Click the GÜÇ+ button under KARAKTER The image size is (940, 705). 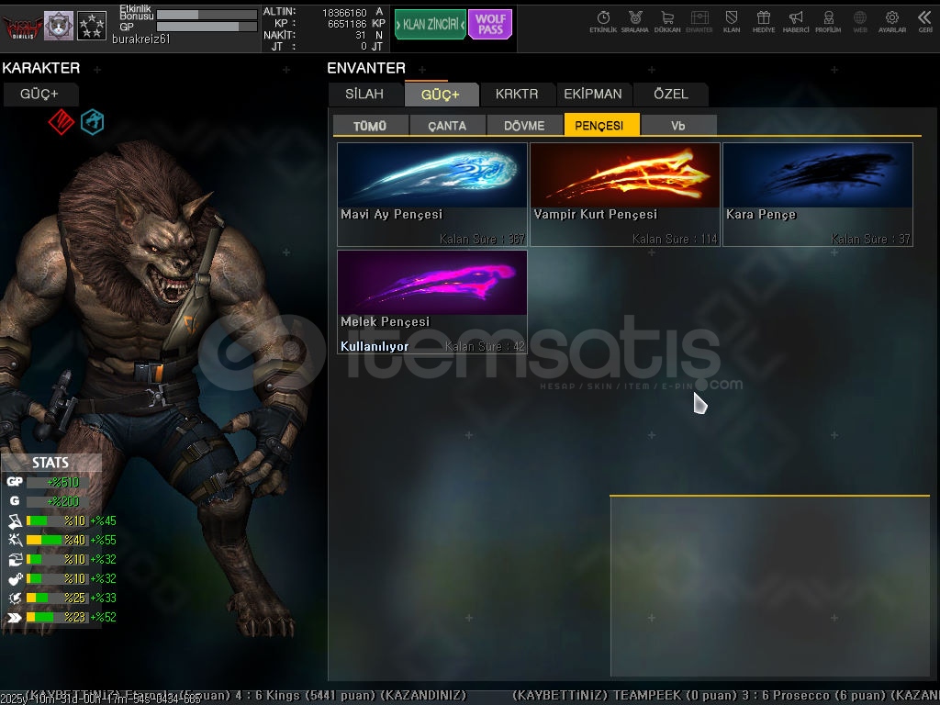coord(39,95)
